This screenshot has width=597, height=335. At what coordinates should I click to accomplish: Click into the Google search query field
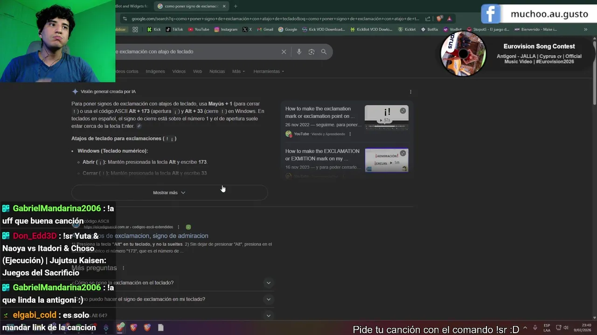tap(196, 52)
